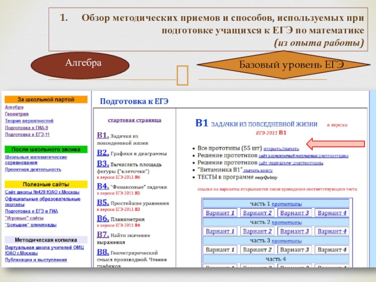The height and width of the screenshot is (282, 376).
Task: Open прототипы link in часть 3
Action: coord(287,241)
